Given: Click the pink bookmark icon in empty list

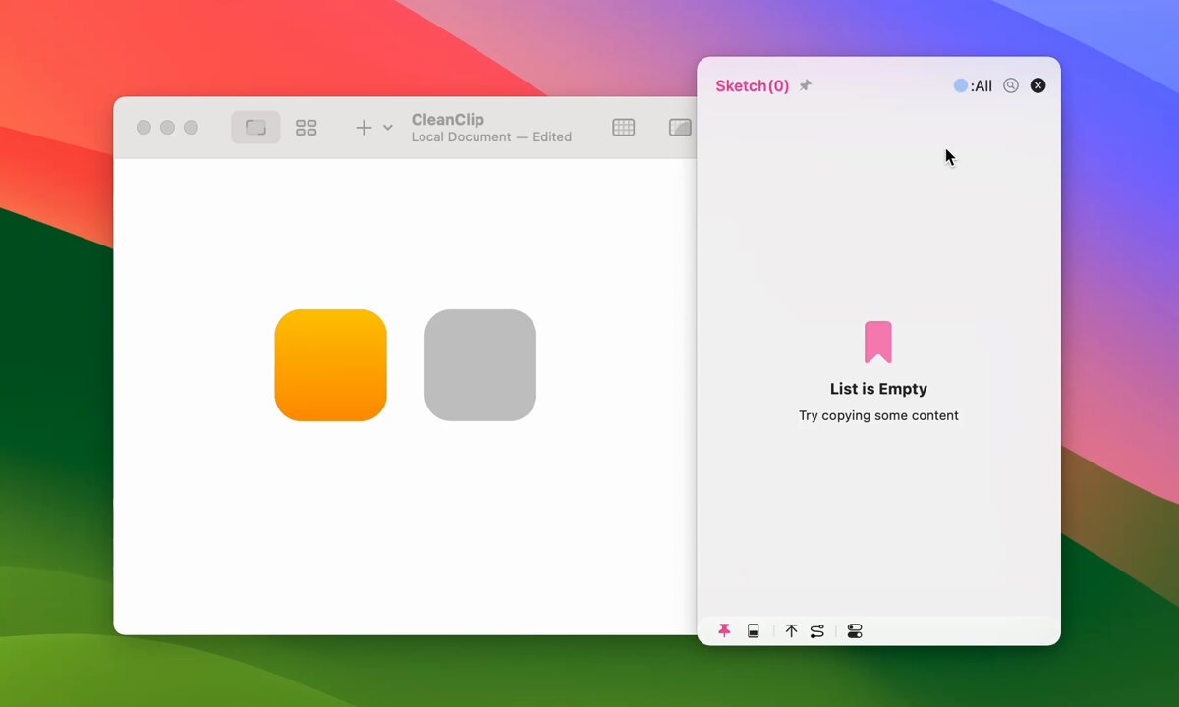Looking at the screenshot, I should coord(877,343).
